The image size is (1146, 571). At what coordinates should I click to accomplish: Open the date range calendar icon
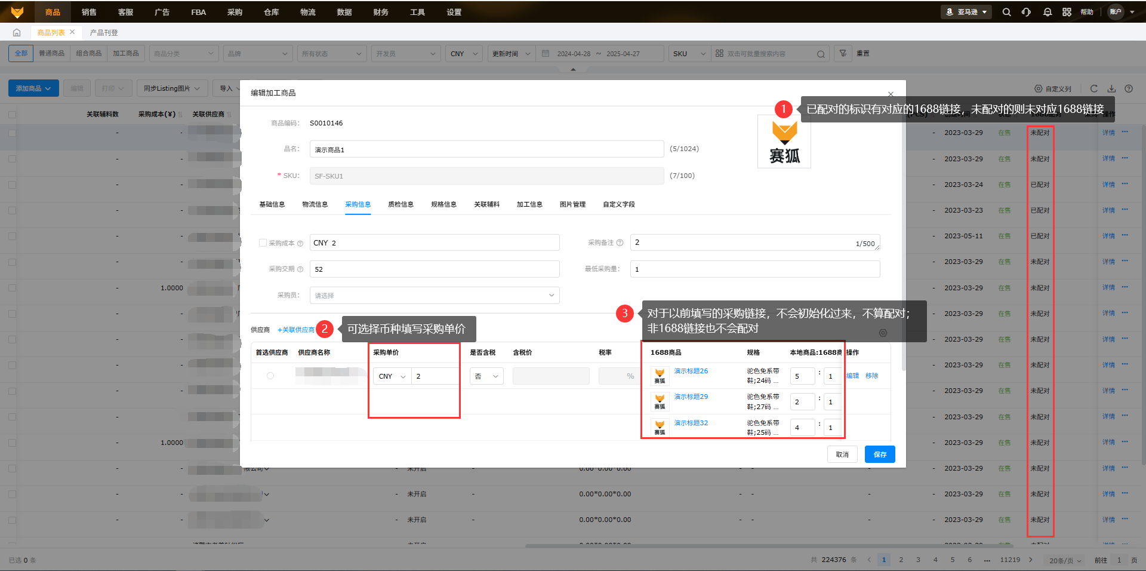click(x=546, y=54)
